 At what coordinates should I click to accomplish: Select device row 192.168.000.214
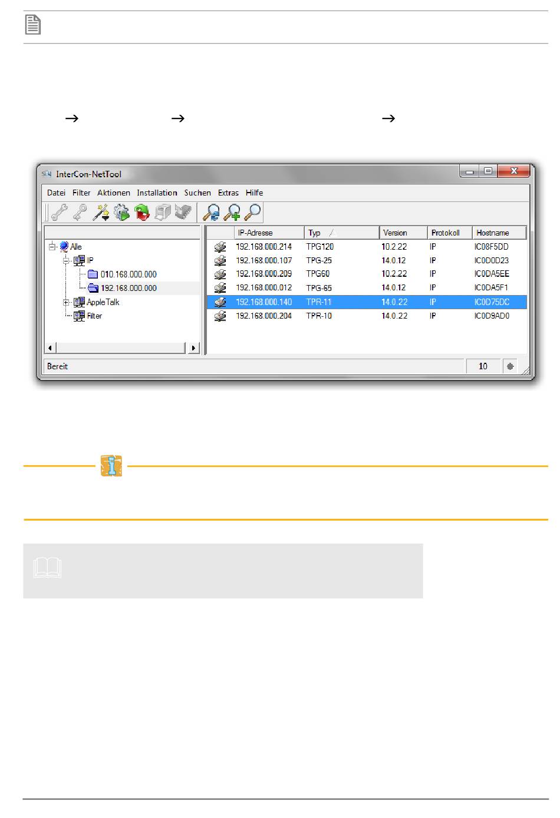pos(366,247)
